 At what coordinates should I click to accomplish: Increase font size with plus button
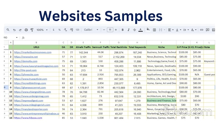116,30
